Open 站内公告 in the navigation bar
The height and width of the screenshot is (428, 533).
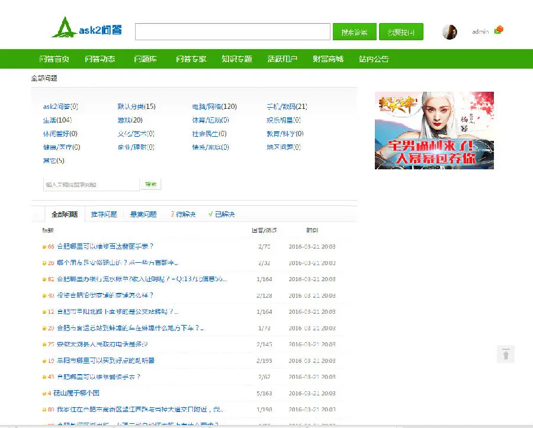point(374,59)
